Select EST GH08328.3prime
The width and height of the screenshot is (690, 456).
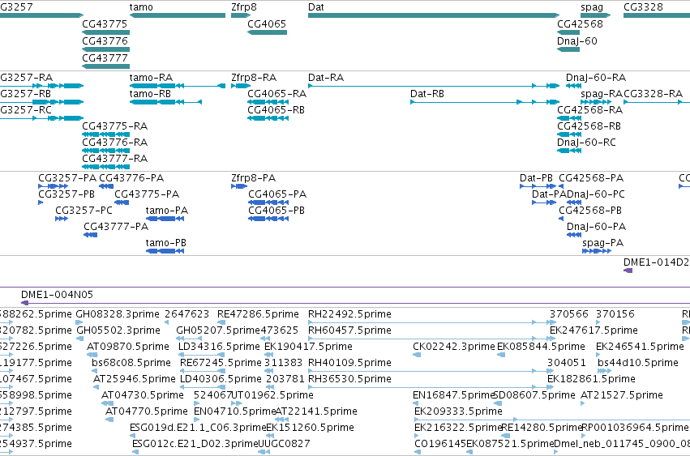(x=118, y=314)
